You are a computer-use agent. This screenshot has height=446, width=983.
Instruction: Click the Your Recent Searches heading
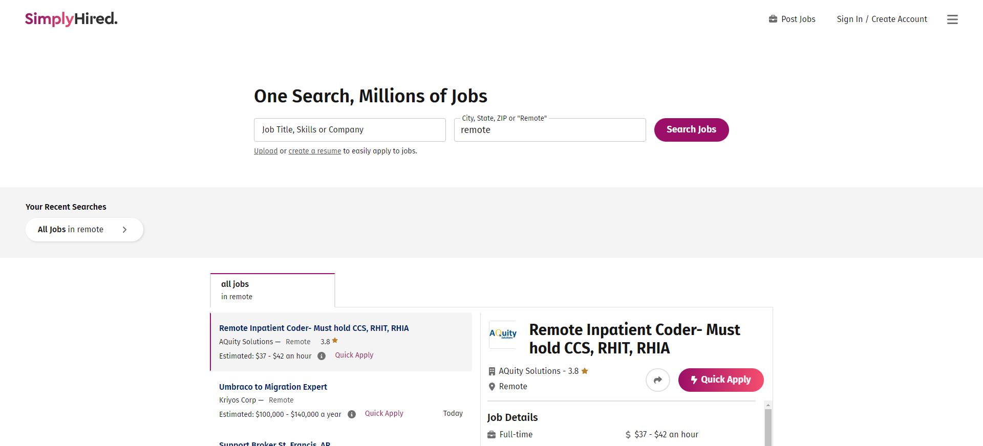[66, 207]
